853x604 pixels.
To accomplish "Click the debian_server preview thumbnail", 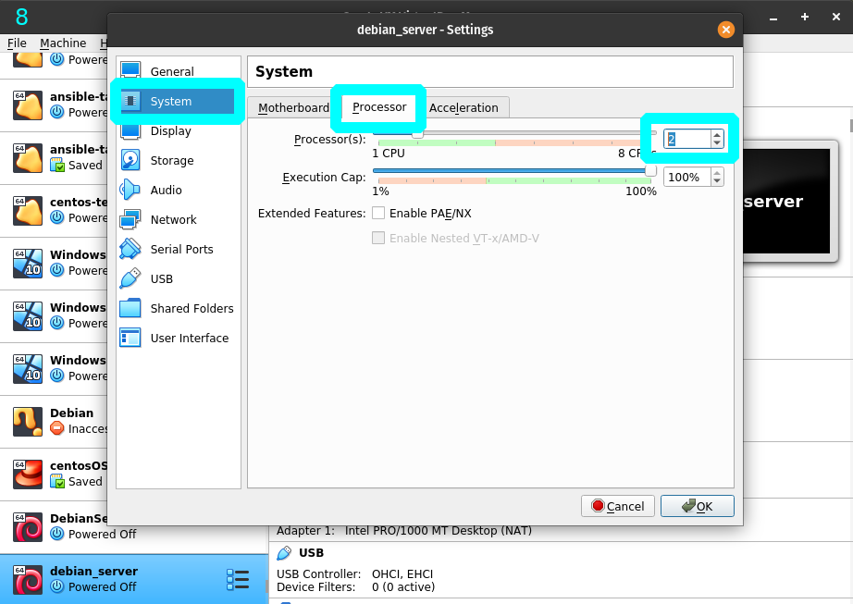I will pos(786,201).
